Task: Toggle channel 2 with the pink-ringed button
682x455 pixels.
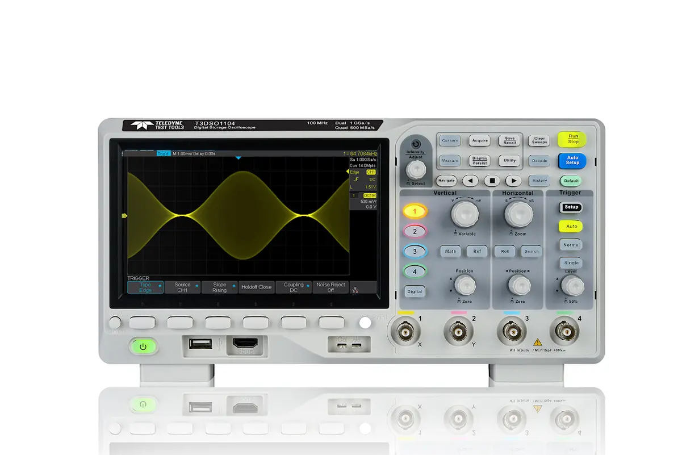Action: click(415, 231)
